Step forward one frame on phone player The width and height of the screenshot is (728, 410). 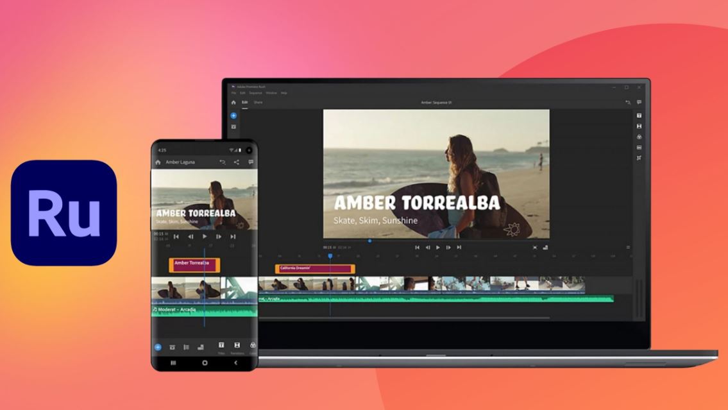point(219,236)
